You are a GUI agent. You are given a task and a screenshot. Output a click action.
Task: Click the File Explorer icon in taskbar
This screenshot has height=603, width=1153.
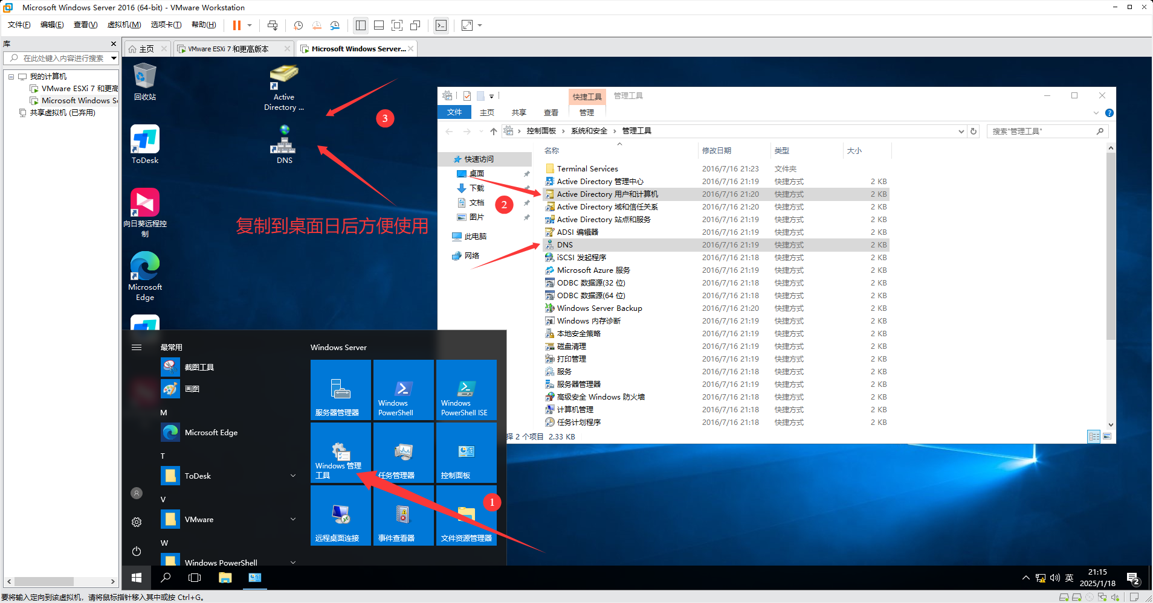(x=225, y=578)
